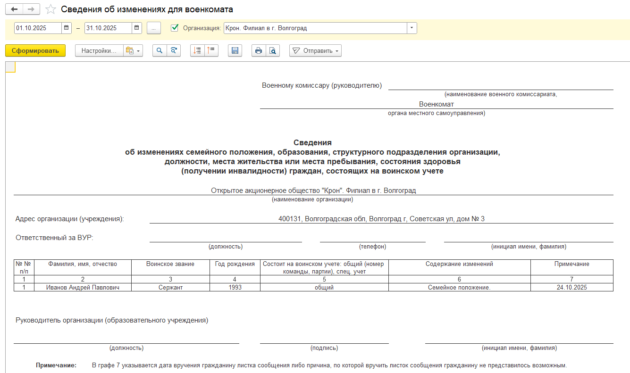The image size is (630, 373).
Task: Click the organization field Крон. Филиал в г. Волгоград
Action: tap(316, 28)
